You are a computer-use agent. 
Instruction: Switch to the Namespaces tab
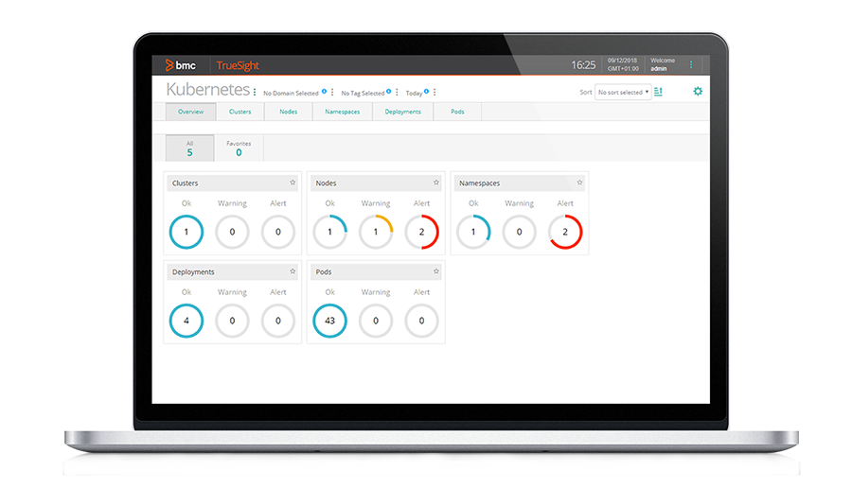[342, 112]
